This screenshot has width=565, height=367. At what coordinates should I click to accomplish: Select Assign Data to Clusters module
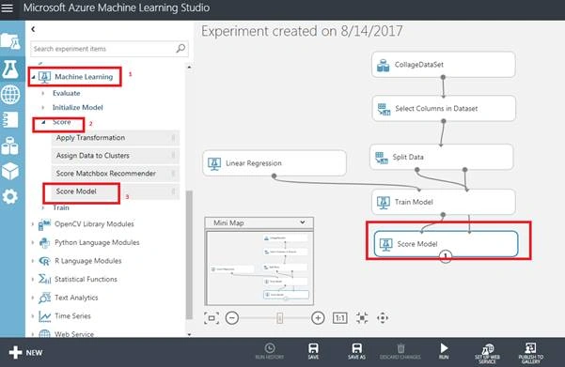pos(116,156)
